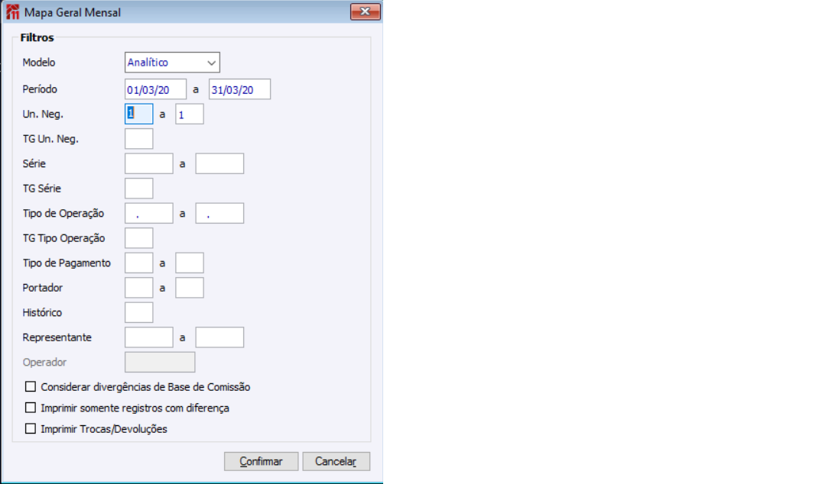Viewport: 826px width, 484px height.
Task: Click the Cancelar button
Action: pyautogui.click(x=336, y=461)
